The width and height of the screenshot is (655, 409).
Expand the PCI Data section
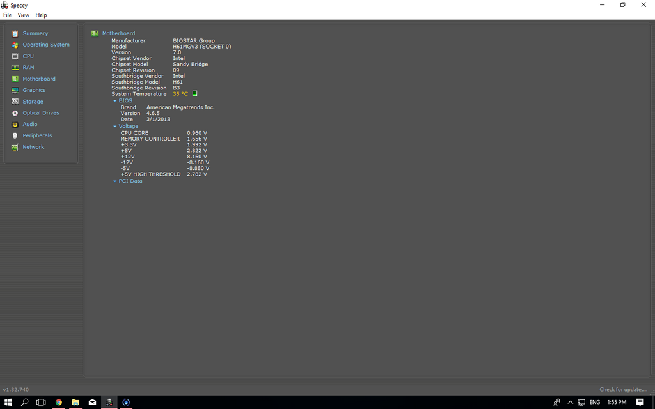point(115,181)
